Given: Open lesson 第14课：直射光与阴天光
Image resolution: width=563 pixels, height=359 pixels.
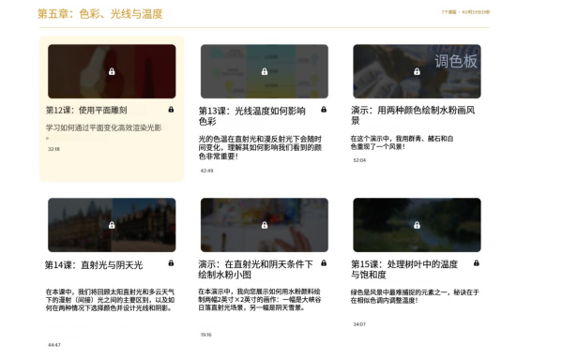Looking at the screenshot, I should click(x=94, y=265).
